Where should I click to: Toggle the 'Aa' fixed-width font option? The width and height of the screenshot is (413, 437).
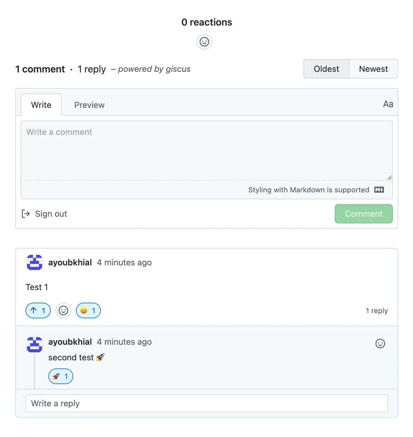click(388, 104)
